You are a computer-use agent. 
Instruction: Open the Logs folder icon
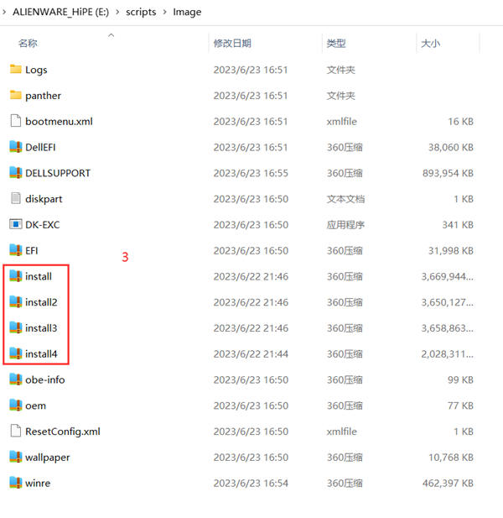(15, 70)
